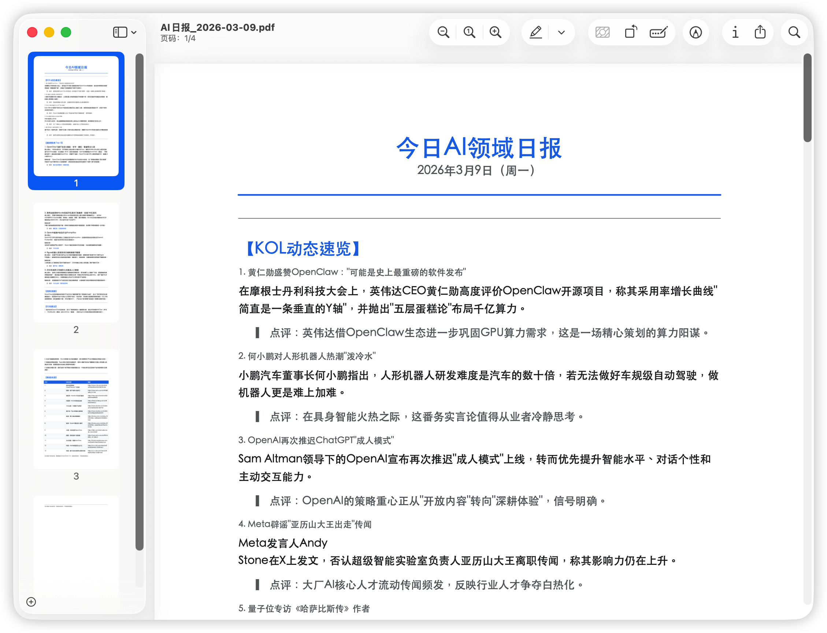Open the Share menu
Viewport: 827px width, 633px height.
click(760, 32)
